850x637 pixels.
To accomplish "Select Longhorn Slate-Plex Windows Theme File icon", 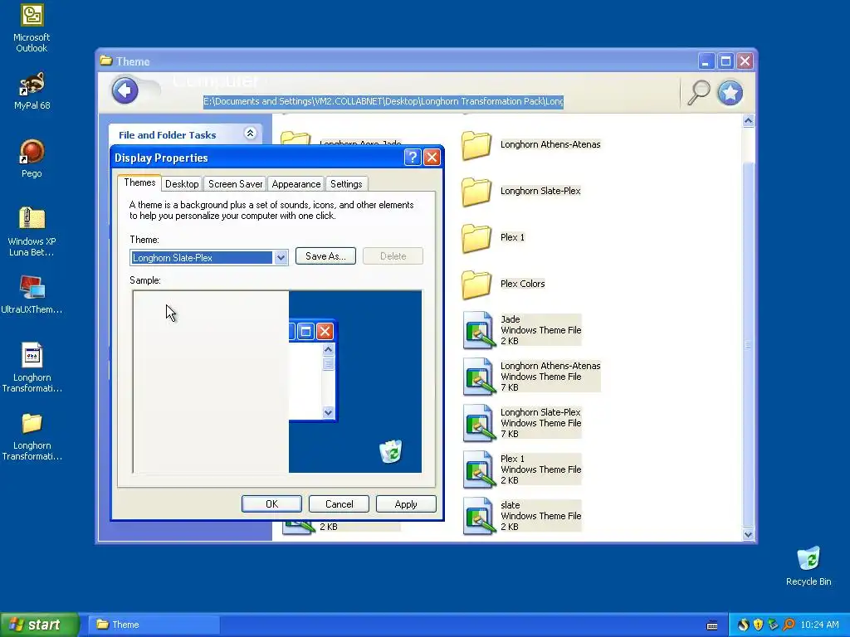I will [479, 424].
